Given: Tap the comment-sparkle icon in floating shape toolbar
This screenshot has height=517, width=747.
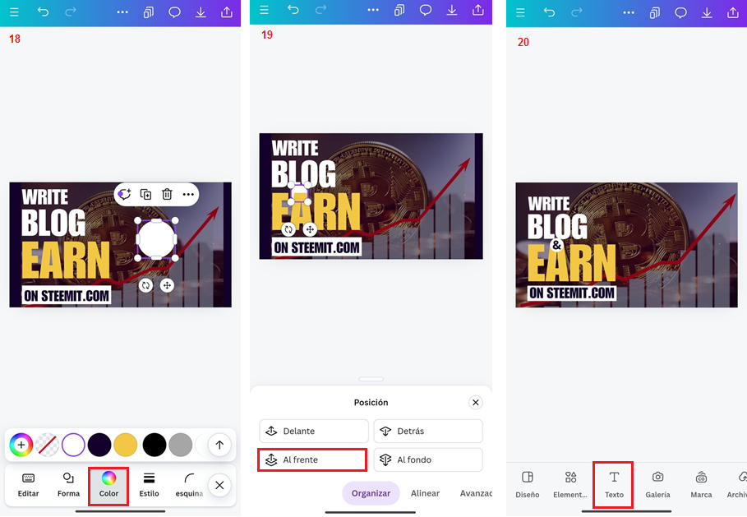Looking at the screenshot, I should click(x=124, y=195).
